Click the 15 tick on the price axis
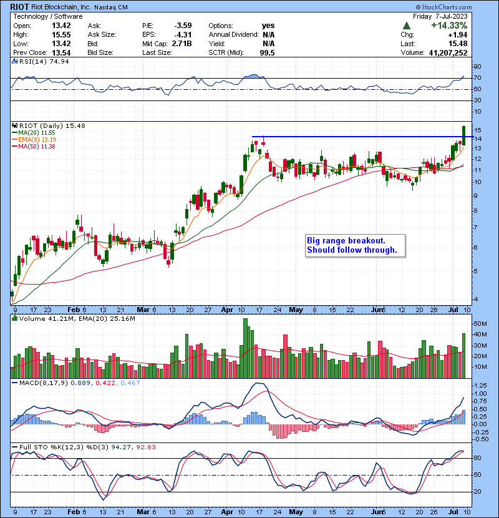 point(477,130)
